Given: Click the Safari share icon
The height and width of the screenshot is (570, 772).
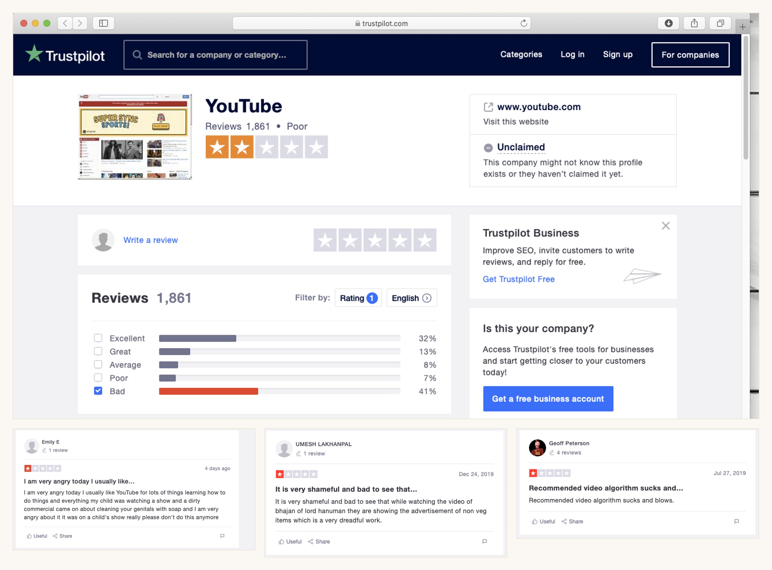Looking at the screenshot, I should [694, 23].
